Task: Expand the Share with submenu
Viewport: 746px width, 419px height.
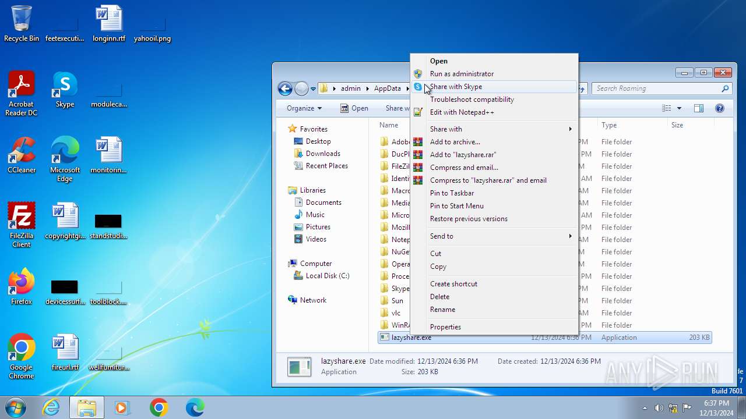Action: coord(494,129)
